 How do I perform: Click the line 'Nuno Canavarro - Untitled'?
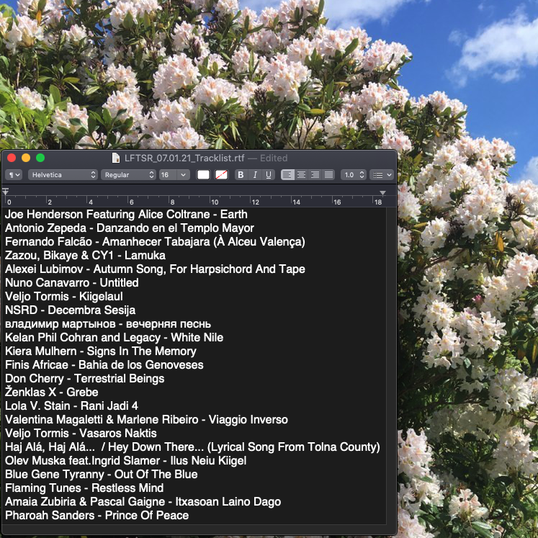[x=72, y=283]
